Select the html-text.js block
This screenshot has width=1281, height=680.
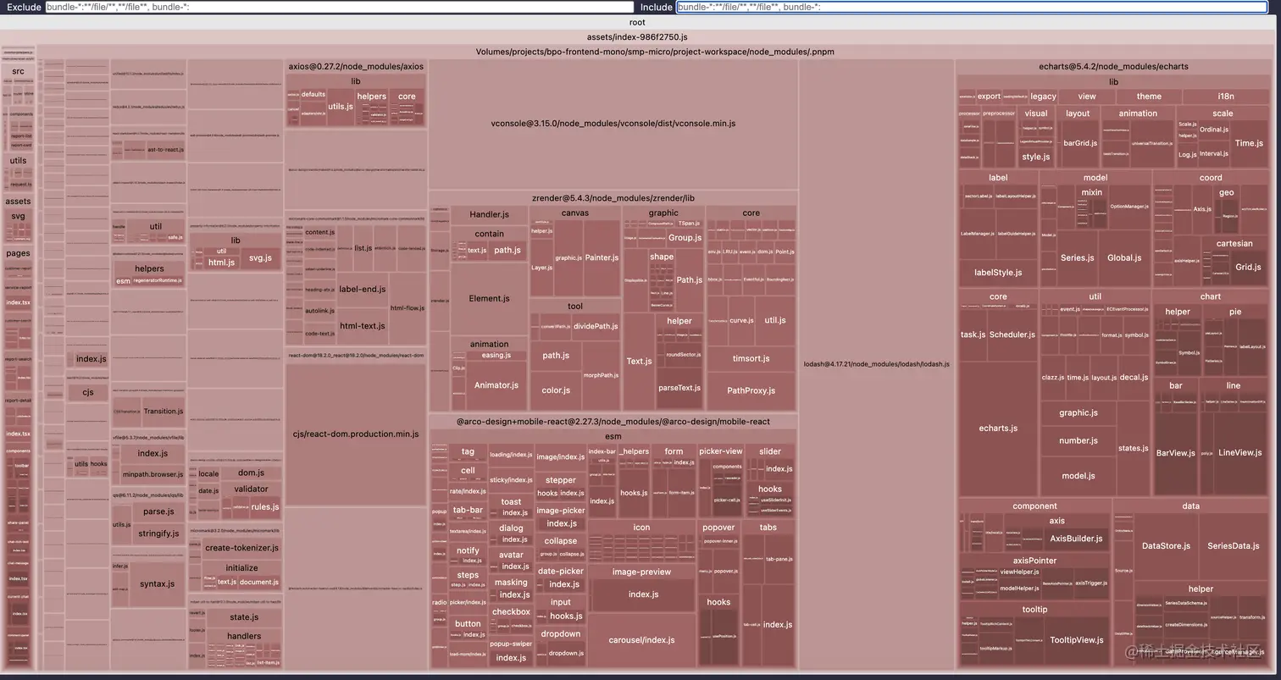pyautogui.click(x=362, y=326)
